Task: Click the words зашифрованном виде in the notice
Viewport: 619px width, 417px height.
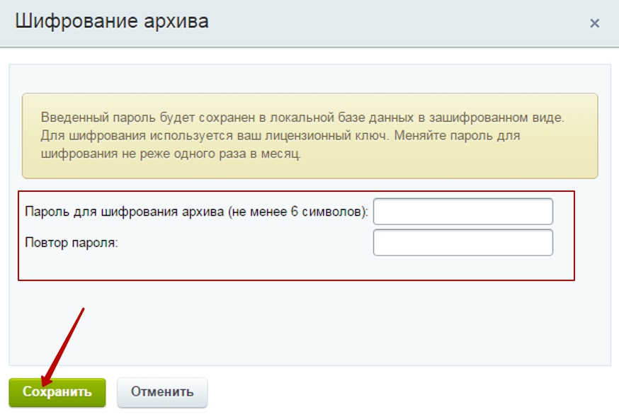Action: click(x=496, y=117)
